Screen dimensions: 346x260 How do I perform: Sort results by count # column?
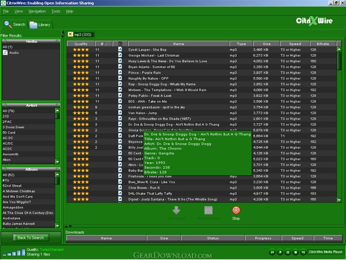[103, 44]
